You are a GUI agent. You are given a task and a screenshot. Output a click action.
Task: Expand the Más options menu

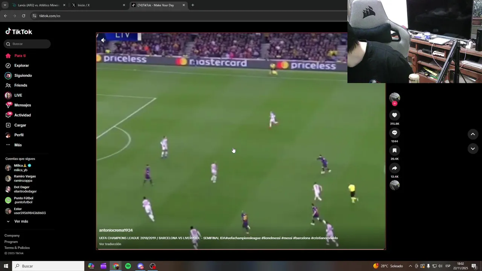tap(14, 145)
